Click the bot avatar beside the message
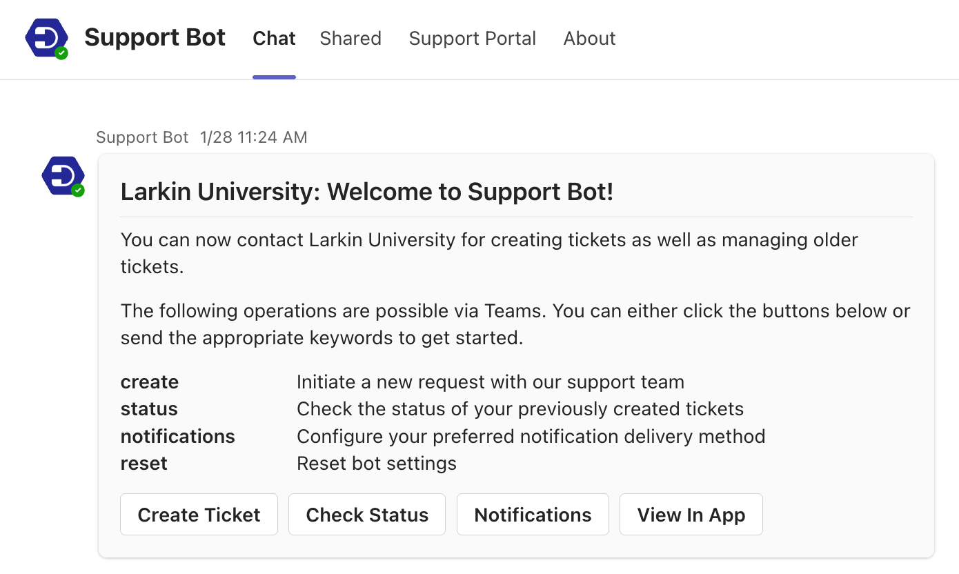 tap(62, 175)
